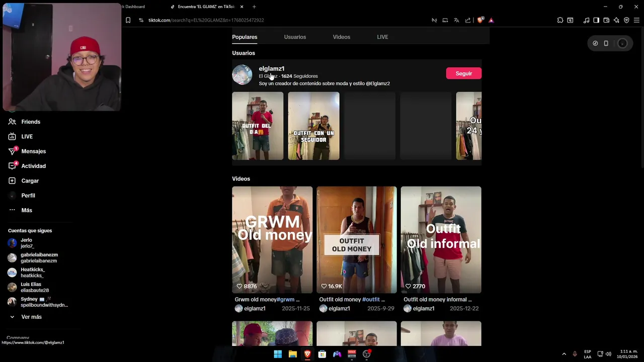Open Jerlo followed account

pyautogui.click(x=21, y=243)
